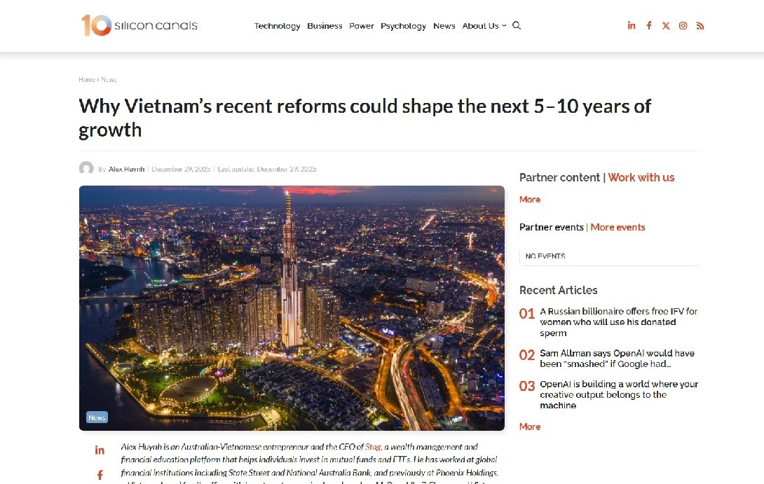764x484 pixels.
Task: Open the Psychology menu item
Action: 403,26
